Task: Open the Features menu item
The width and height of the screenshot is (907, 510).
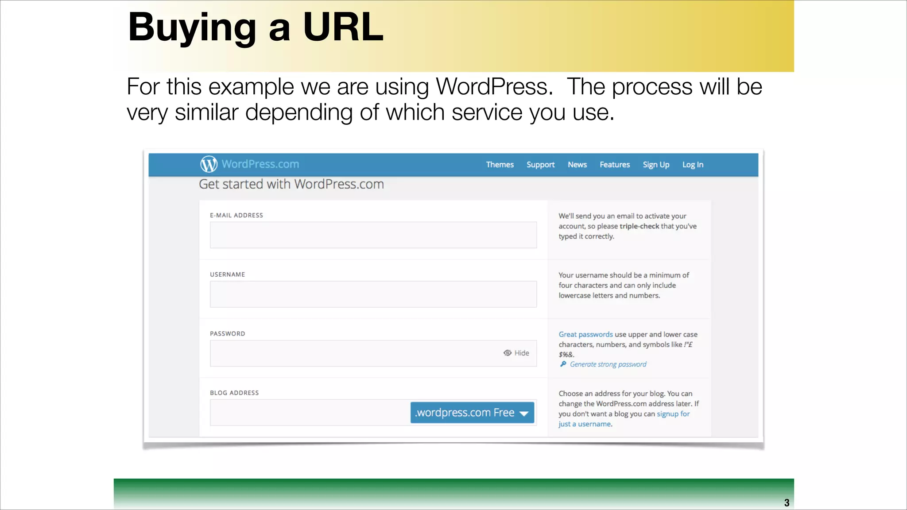Action: click(x=615, y=165)
